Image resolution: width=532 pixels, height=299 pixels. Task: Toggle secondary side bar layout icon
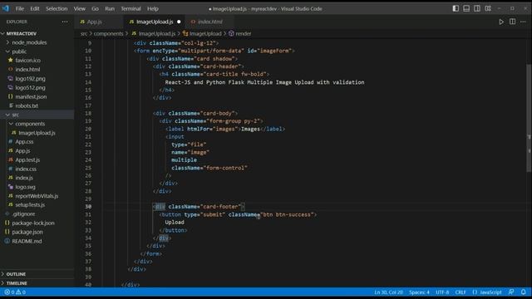point(477,8)
